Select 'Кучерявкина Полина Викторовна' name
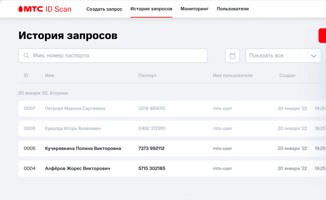The image size is (326, 200). [x=83, y=149]
